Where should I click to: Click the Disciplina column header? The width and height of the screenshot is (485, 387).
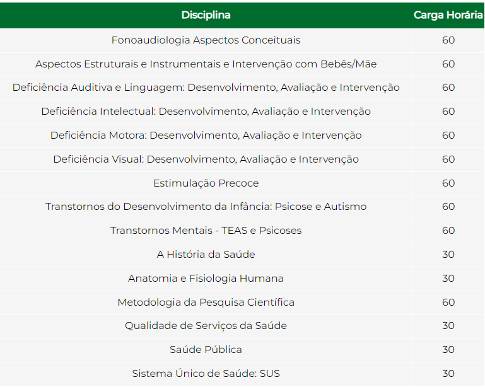click(x=206, y=15)
